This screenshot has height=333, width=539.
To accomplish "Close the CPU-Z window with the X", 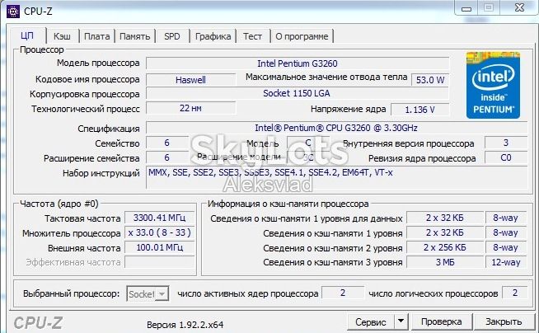I will pyautogui.click(x=519, y=8).
